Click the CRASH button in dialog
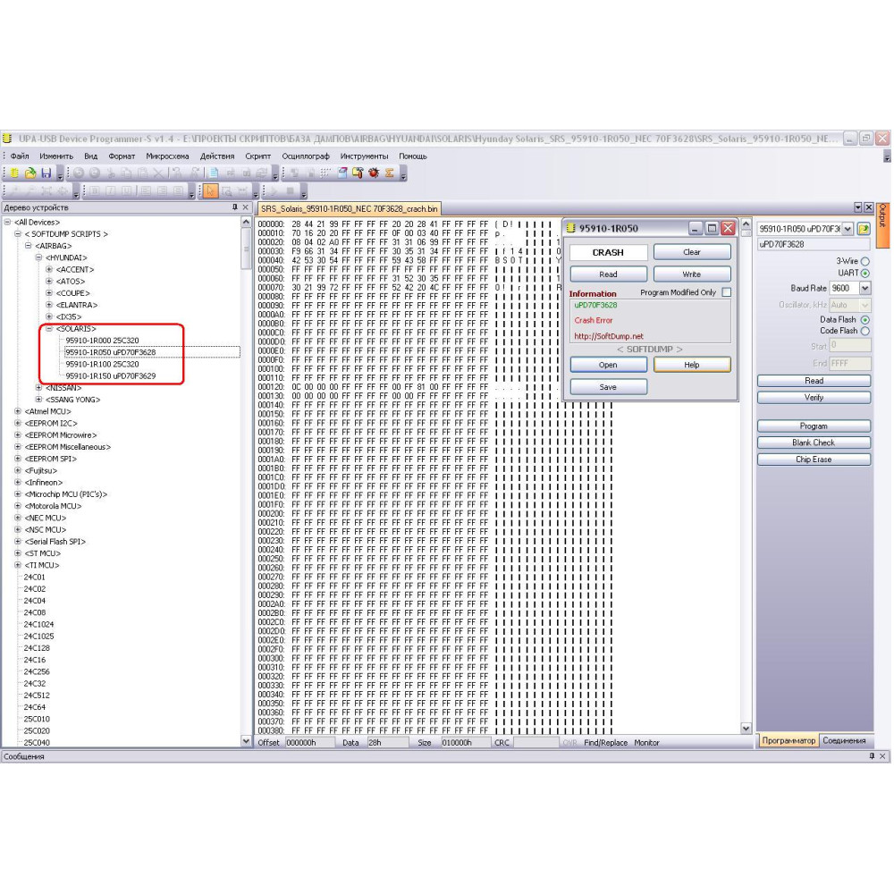This screenshot has width=894, height=894. click(x=608, y=252)
